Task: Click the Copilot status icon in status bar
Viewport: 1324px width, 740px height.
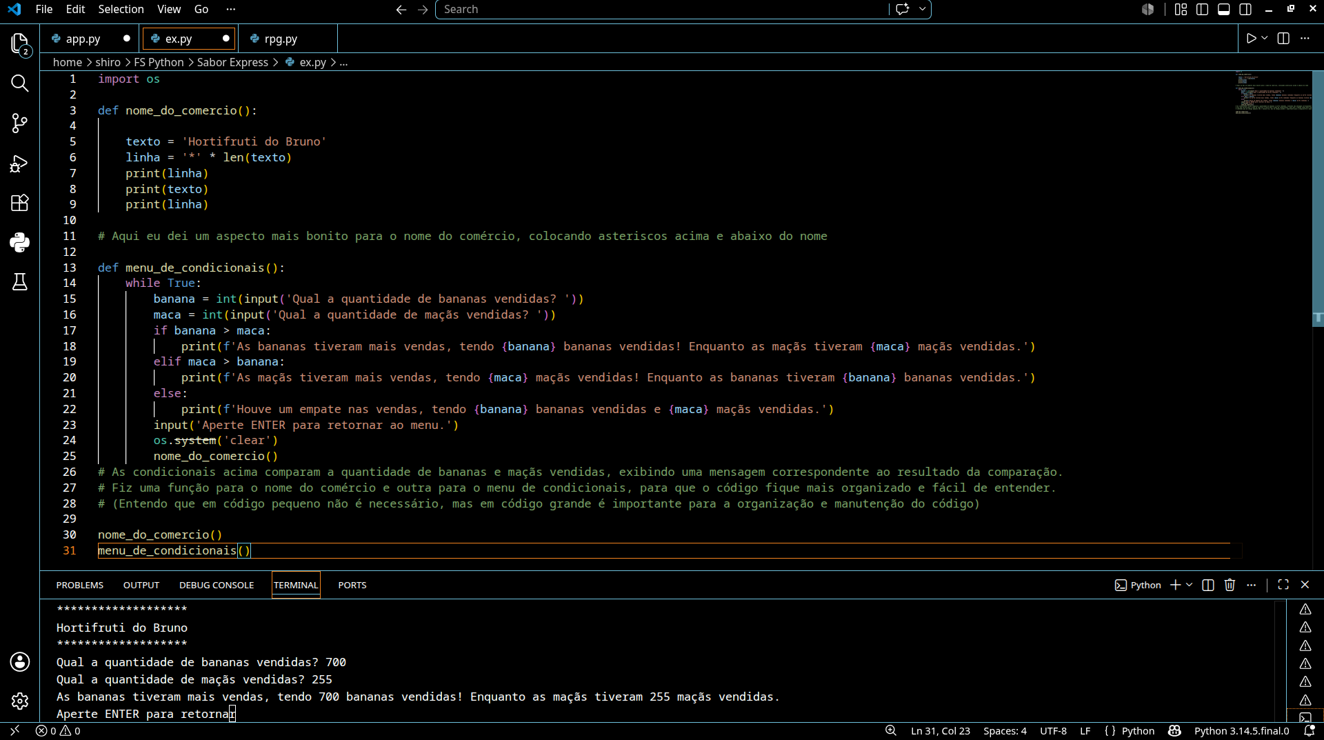Action: point(1174,731)
